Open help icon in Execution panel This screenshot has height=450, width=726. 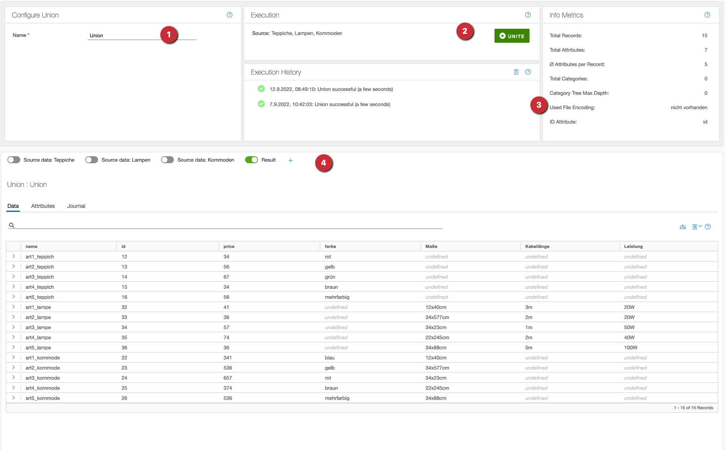click(528, 15)
